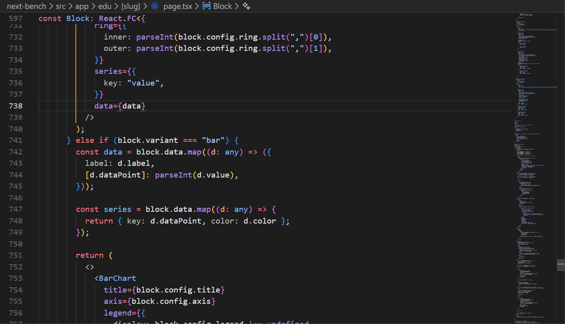The height and width of the screenshot is (324, 565).
Task: Click the series variable on line 747
Action: [x=117, y=209]
